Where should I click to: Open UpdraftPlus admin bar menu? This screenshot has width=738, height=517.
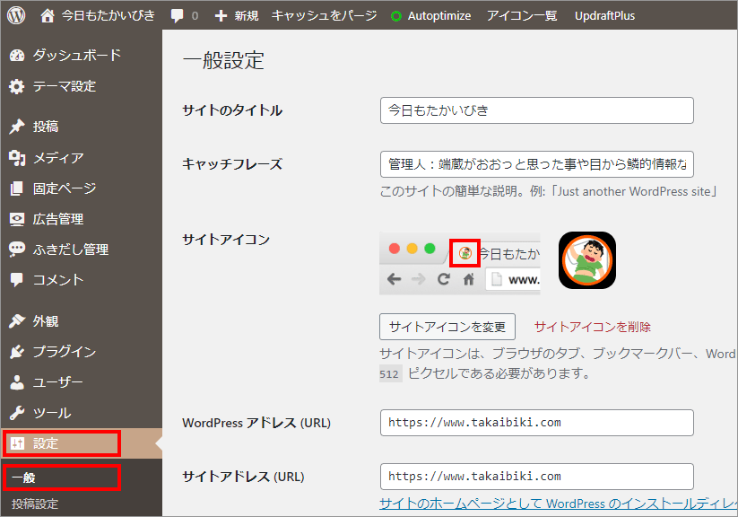604,16
